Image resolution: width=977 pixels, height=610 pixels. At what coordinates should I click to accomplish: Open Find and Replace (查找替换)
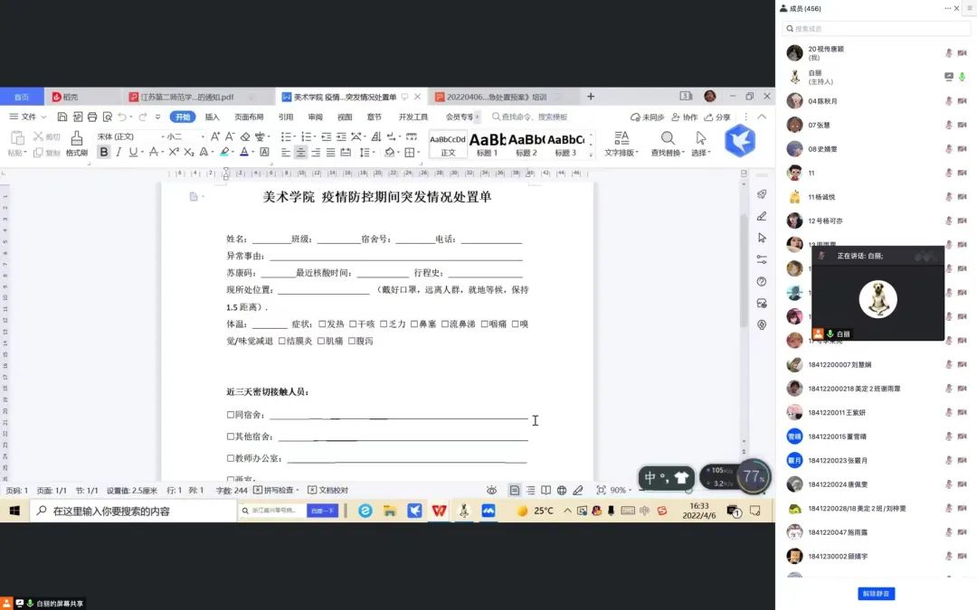coord(667,143)
